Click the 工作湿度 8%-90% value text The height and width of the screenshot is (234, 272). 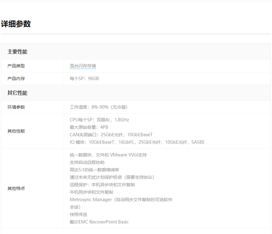tap(99, 107)
